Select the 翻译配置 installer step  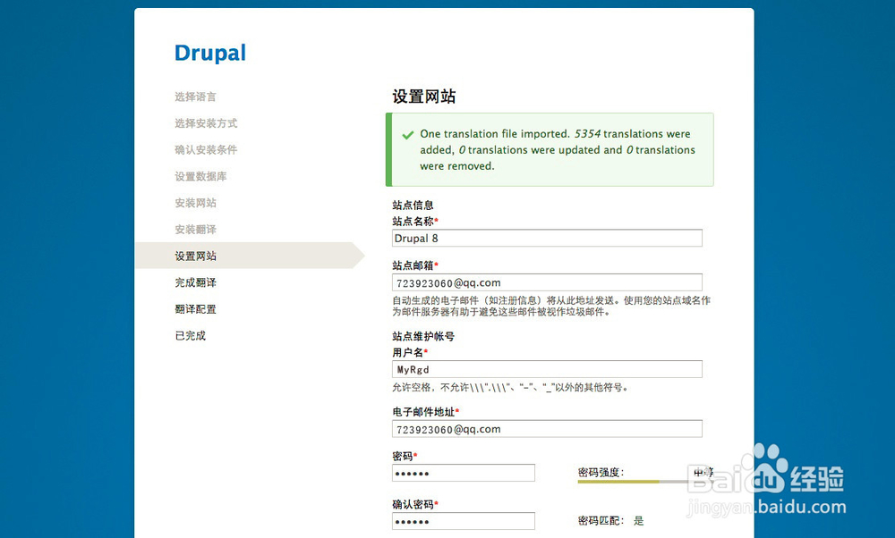195,309
